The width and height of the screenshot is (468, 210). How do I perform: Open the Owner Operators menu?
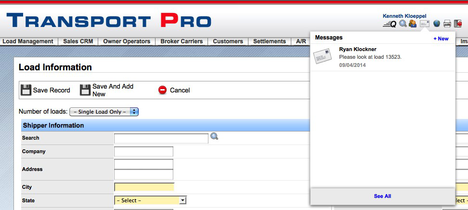[x=127, y=41]
